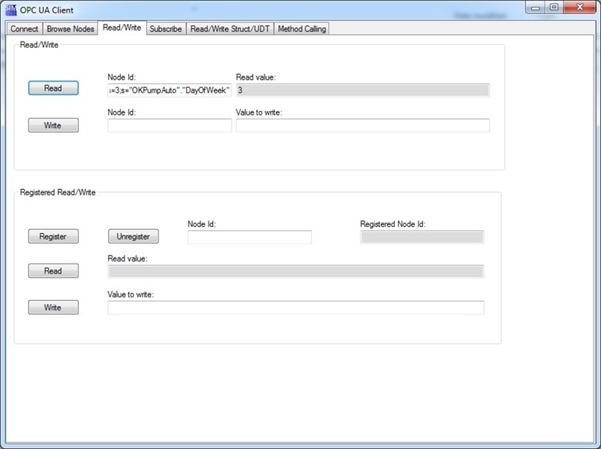
Task: Click the OPC UA Client app icon
Action: 11,10
